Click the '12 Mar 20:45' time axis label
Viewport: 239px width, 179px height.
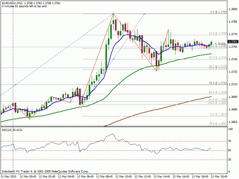pos(219,177)
